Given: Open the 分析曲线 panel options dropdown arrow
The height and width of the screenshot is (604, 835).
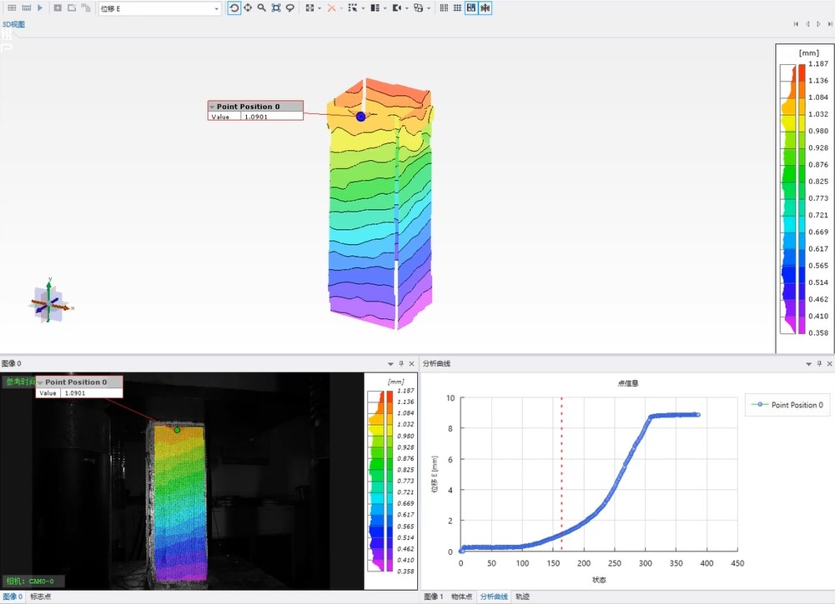Looking at the screenshot, I should (807, 364).
